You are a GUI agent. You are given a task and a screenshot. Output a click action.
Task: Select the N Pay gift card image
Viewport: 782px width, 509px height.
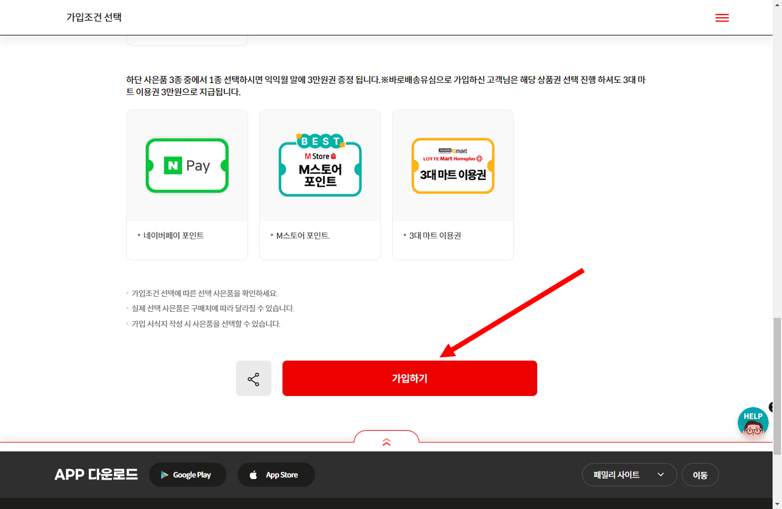tap(187, 166)
